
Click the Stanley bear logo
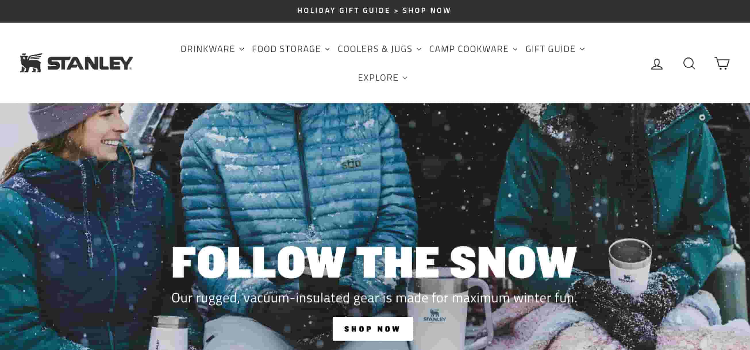31,63
